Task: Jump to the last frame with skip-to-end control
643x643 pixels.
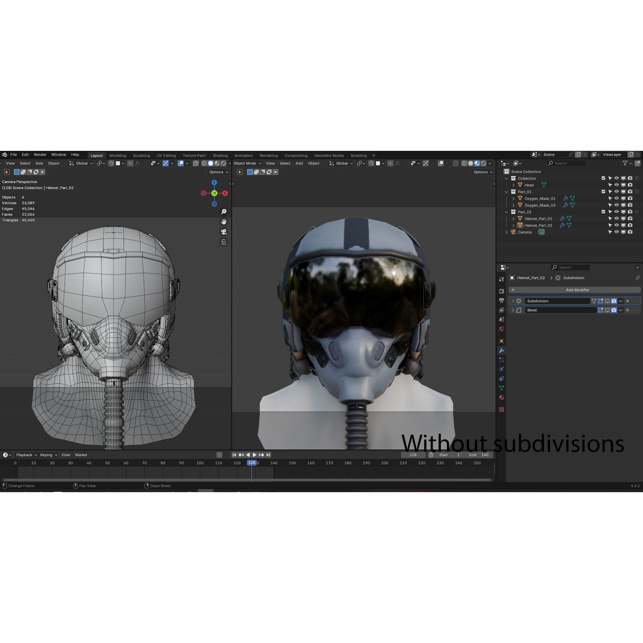Action: coord(268,455)
